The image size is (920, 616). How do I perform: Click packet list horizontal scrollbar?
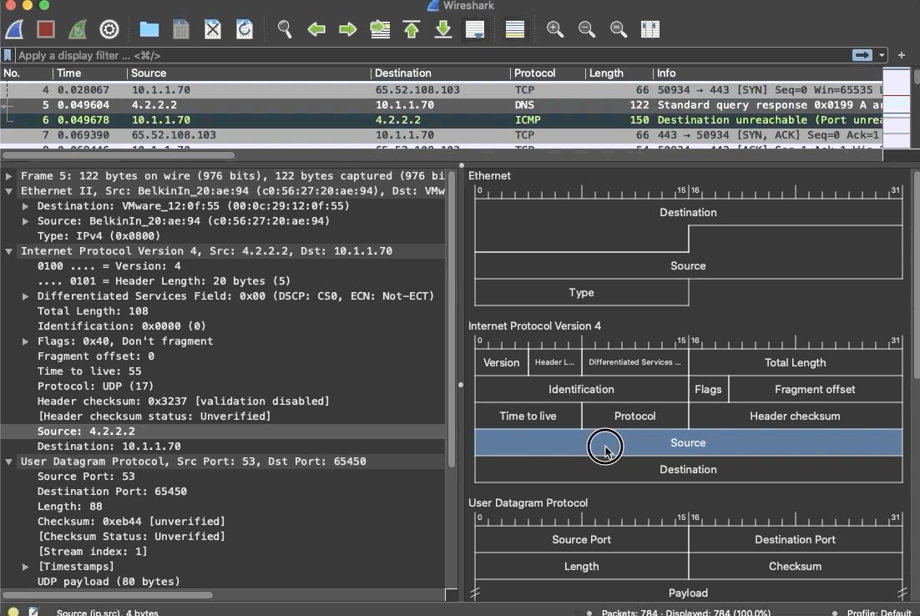[x=118, y=155]
